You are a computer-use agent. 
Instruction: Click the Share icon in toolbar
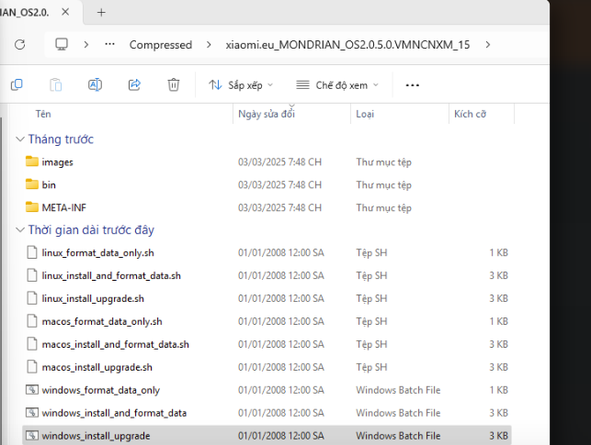pos(134,84)
